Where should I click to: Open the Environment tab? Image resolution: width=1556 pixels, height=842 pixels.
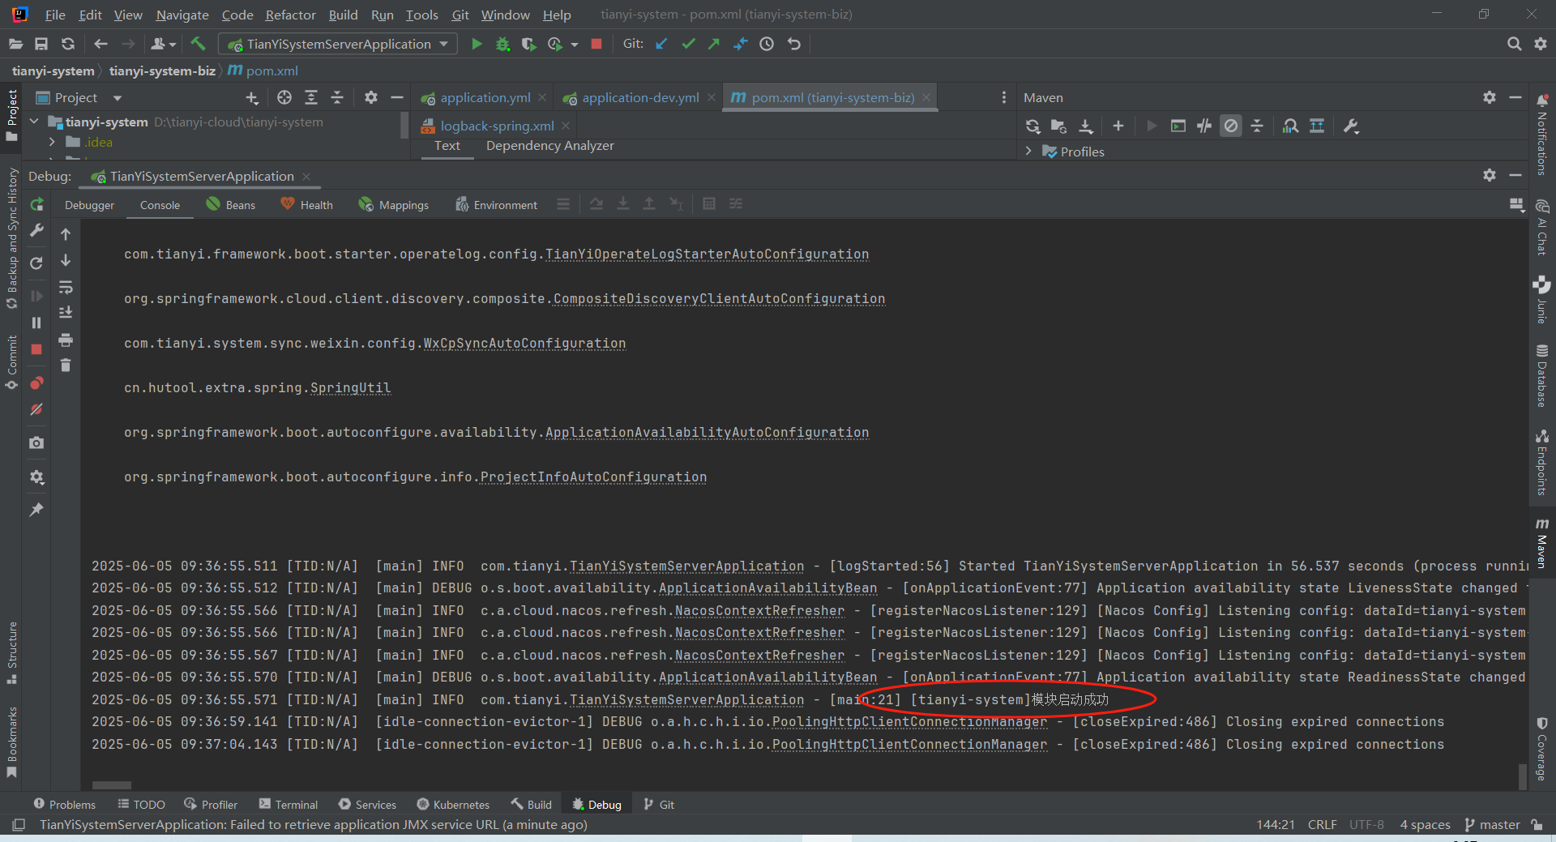tap(496, 205)
